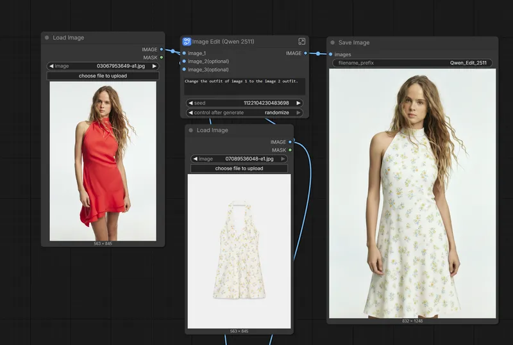Click the red dress node IMAGE output socket
The width and height of the screenshot is (513, 345).
(162, 49)
